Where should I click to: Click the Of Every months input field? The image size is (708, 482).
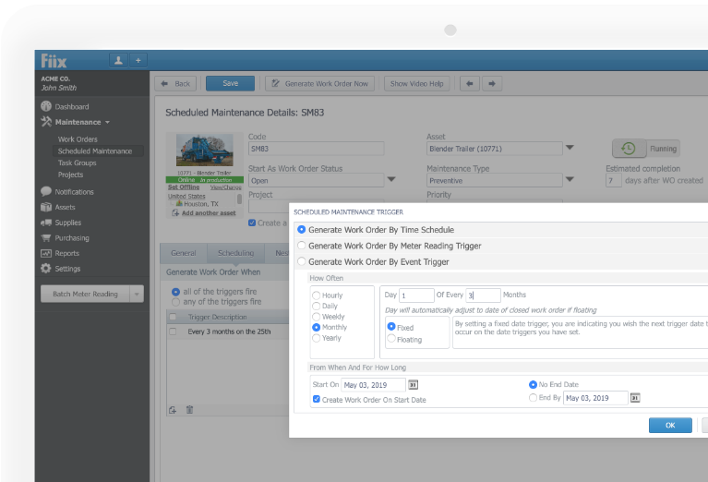point(483,295)
